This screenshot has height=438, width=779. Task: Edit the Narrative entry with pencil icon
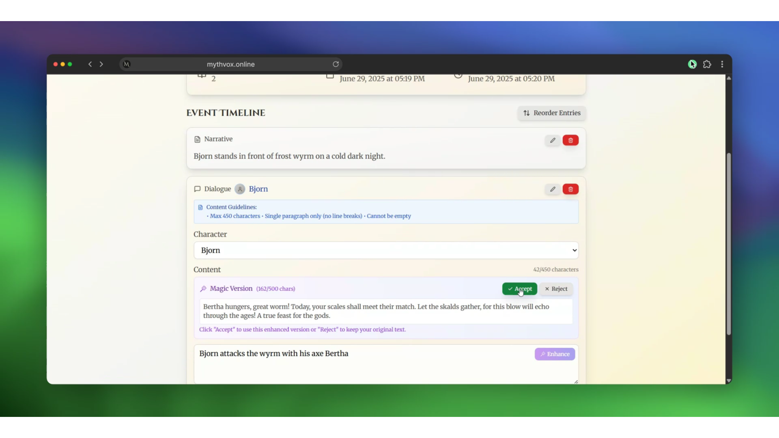[552, 140]
